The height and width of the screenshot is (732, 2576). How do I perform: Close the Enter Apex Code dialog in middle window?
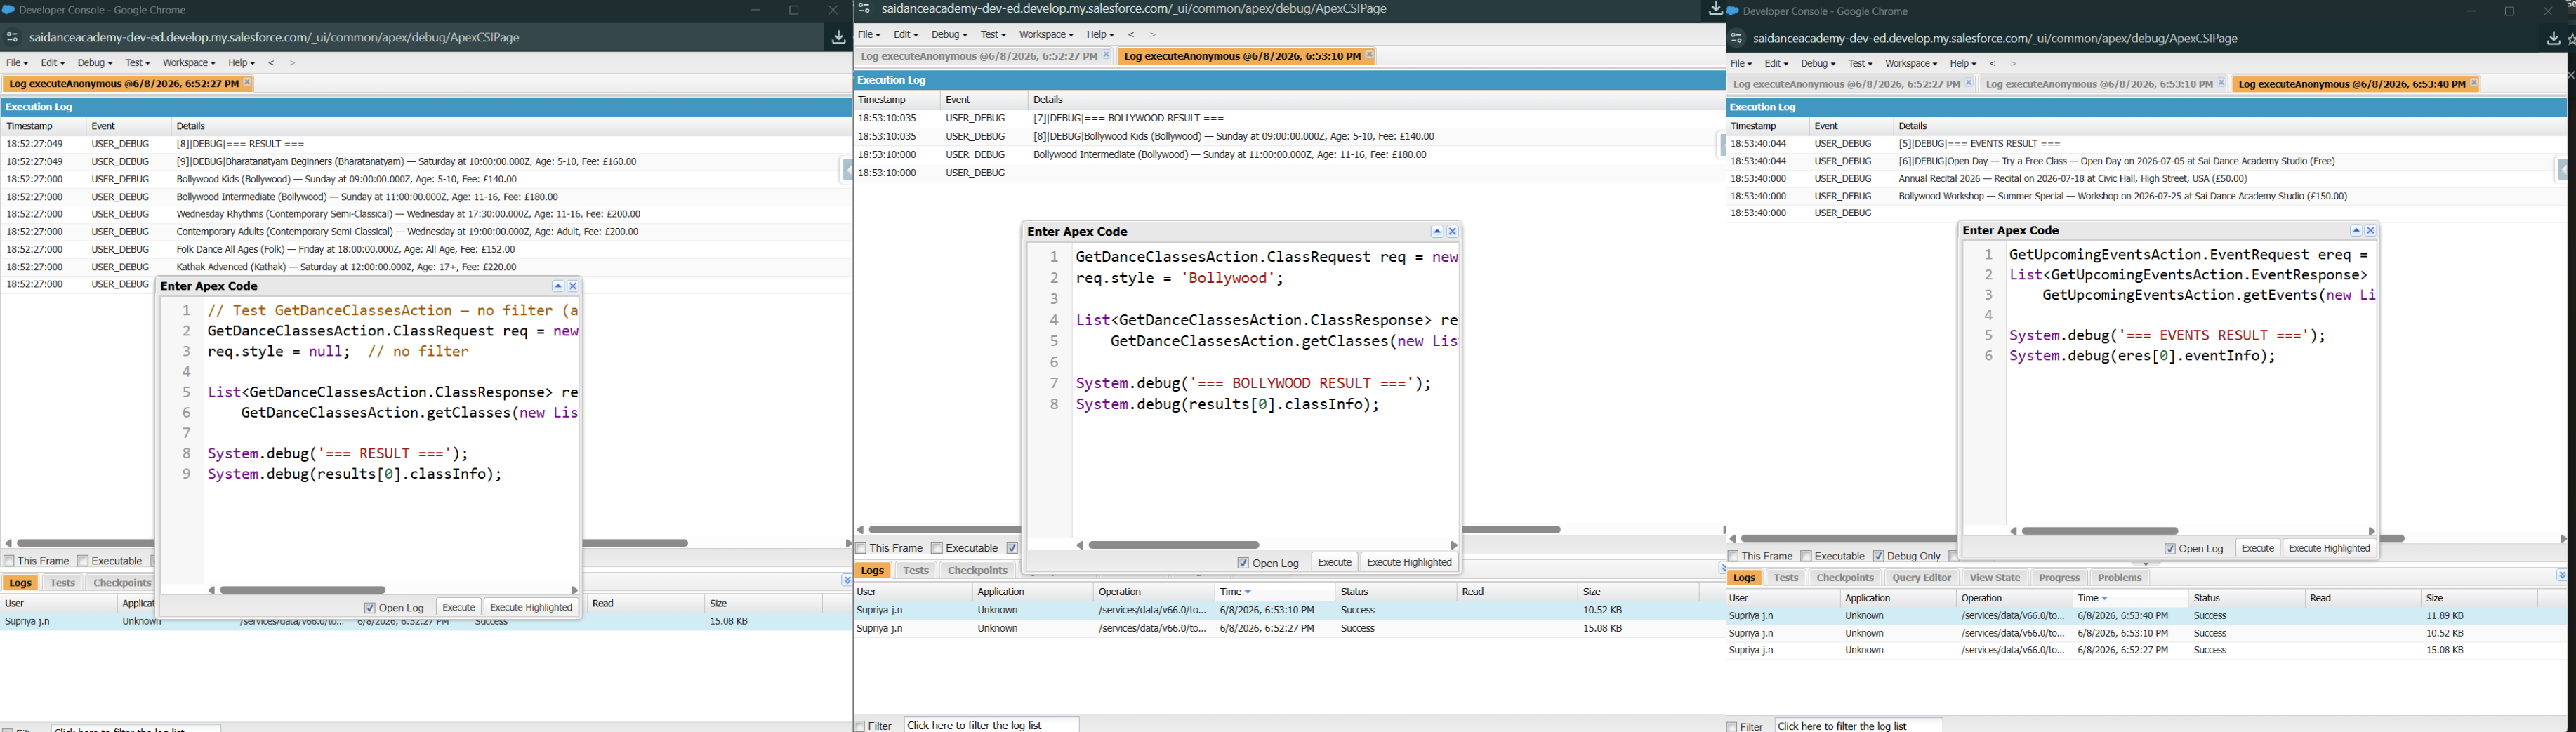(1453, 232)
